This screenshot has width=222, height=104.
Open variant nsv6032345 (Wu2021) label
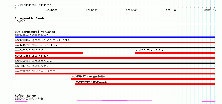(x=29, y=50)
